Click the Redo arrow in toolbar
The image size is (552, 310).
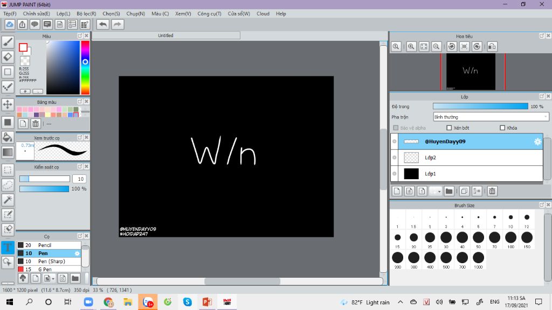[x=118, y=25]
